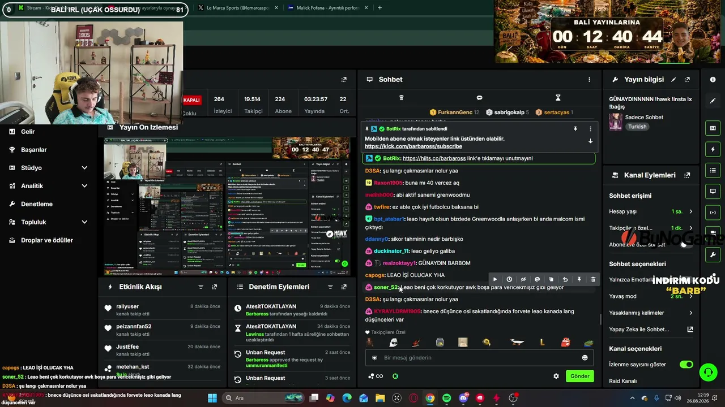Click the pin icon in message hover toolbar
Screen dimensions: 725x407
point(579,279)
